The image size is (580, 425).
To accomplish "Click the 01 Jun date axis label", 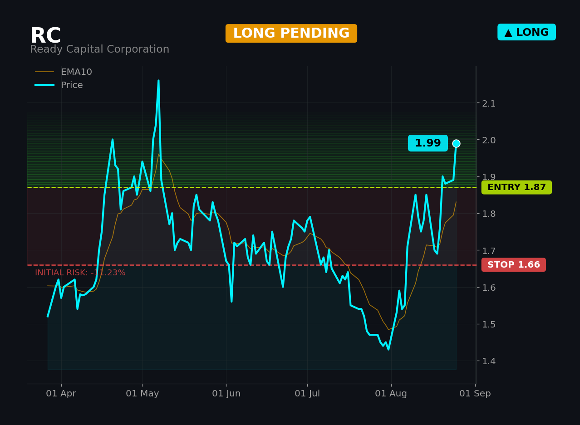I will point(226,394).
